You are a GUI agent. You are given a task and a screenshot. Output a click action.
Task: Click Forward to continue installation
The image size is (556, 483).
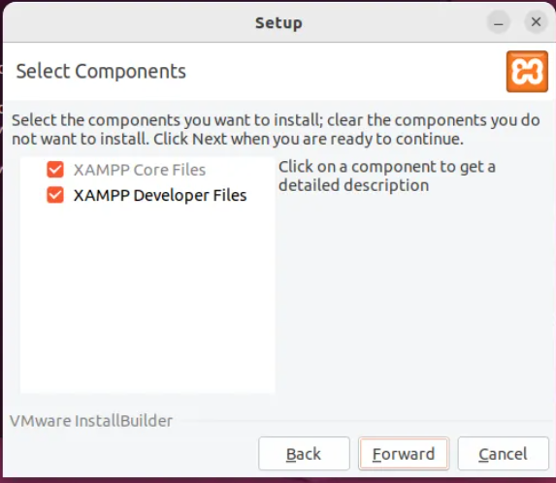(x=404, y=454)
